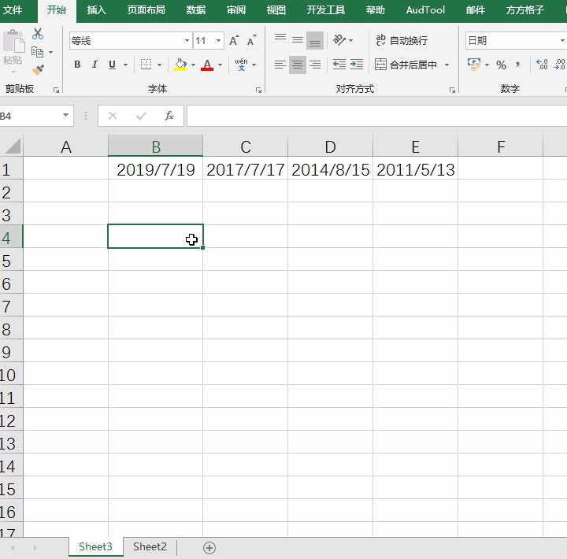Apply cell borders icon
Image resolution: width=567 pixels, height=559 pixels.
click(x=146, y=65)
